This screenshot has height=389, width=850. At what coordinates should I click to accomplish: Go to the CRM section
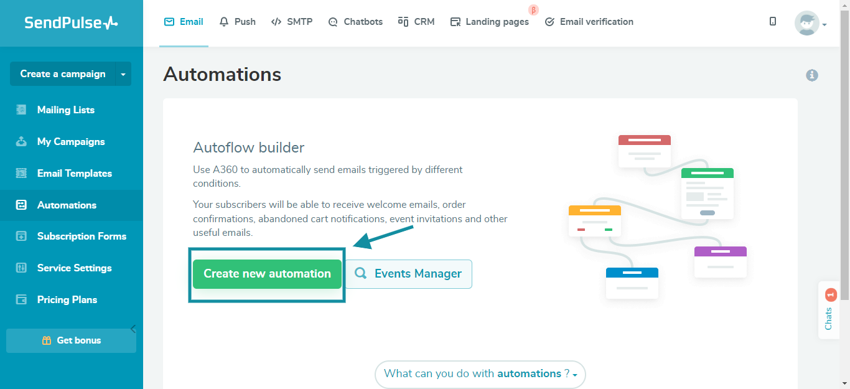pyautogui.click(x=416, y=21)
